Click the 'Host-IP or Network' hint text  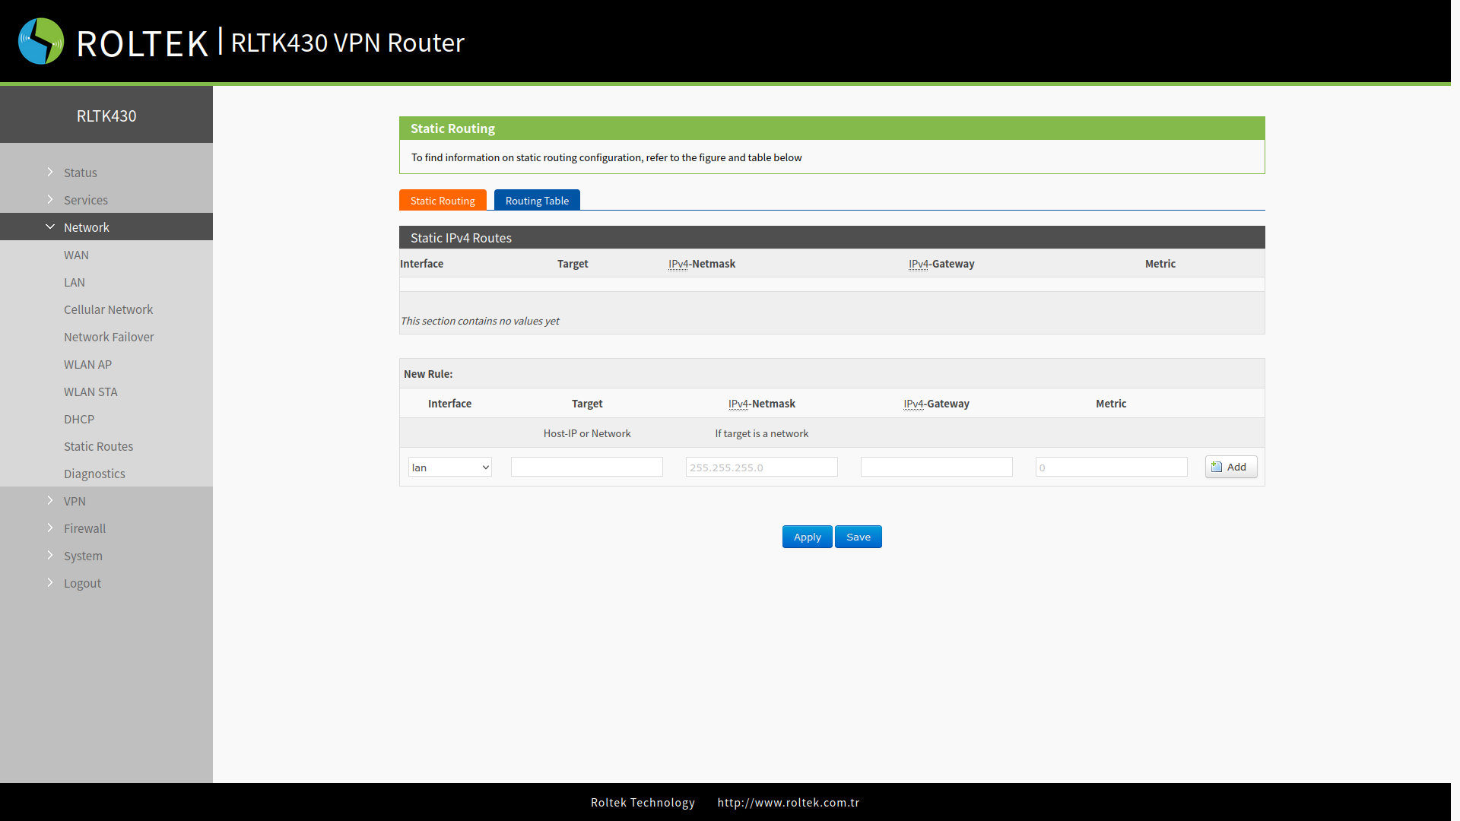pos(587,433)
